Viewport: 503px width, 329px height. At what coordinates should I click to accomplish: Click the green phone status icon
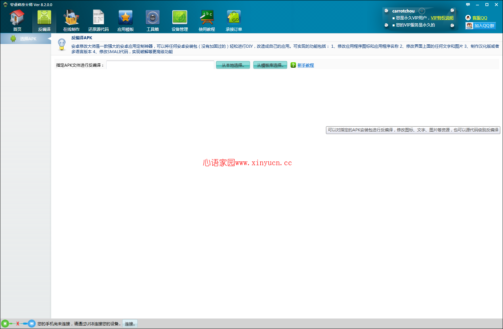5,324
